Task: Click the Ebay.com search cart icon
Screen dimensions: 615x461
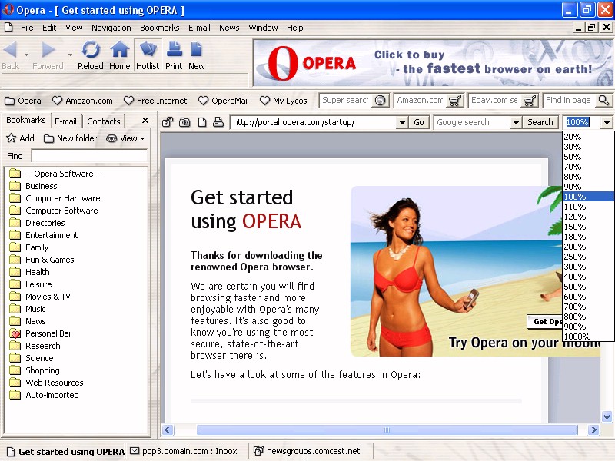Action: 530,101
